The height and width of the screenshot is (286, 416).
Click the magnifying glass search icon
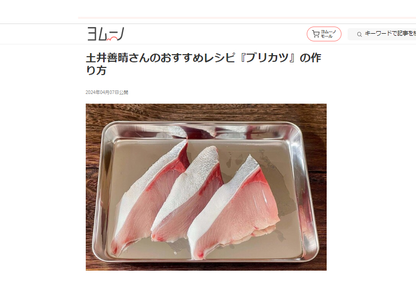click(x=359, y=34)
